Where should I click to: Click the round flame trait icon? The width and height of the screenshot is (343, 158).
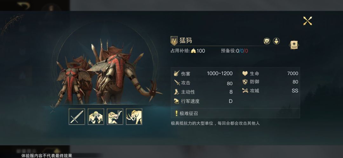(276, 41)
